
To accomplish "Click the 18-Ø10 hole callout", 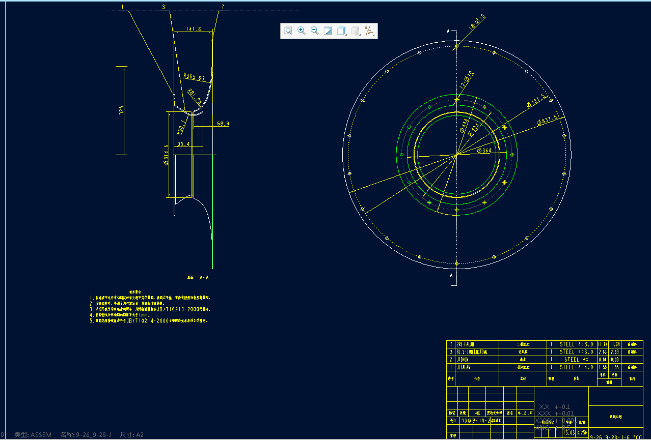I will [477, 22].
